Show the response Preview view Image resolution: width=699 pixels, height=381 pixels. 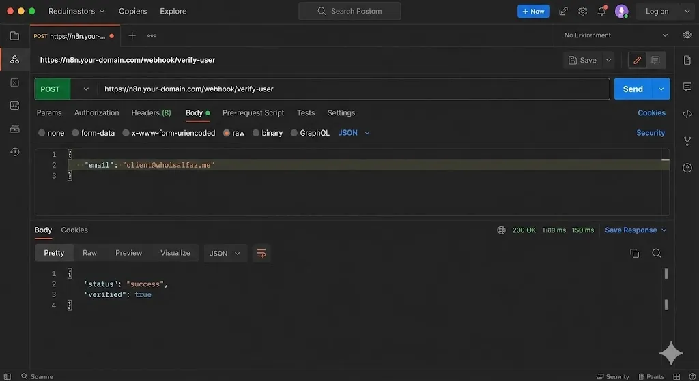[x=129, y=253]
